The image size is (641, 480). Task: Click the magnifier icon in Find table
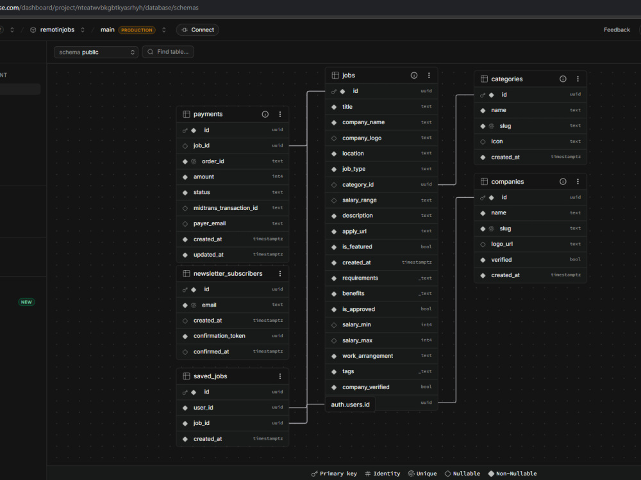point(151,52)
